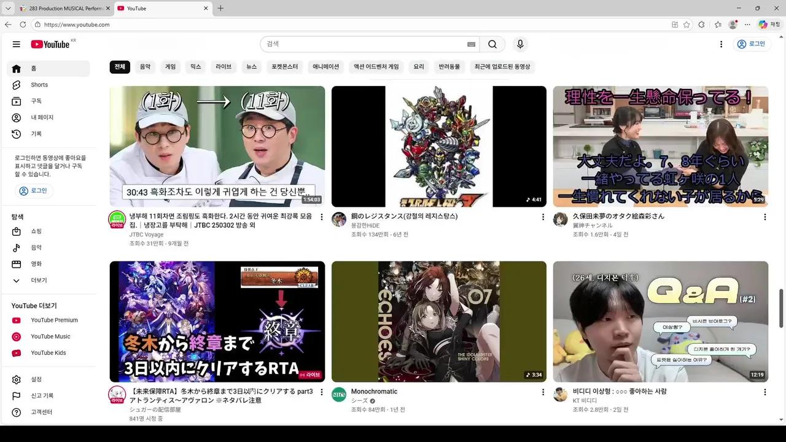Viewport: 786px width, 442px height.
Task: Open 신고 기록 in sidebar
Action: pyautogui.click(x=49, y=395)
